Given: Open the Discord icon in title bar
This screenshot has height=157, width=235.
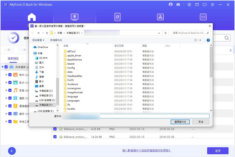Looking at the screenshot, I should (178, 5).
